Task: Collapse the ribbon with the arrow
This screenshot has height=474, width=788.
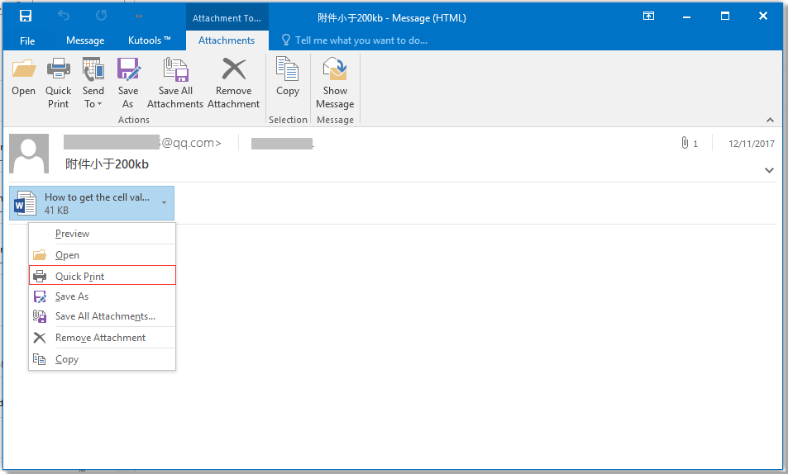Action: 770,120
